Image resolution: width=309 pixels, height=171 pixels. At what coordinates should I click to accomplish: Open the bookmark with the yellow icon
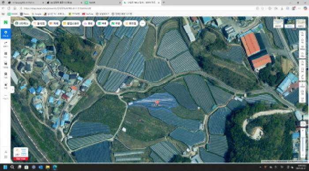[x=74, y=14]
